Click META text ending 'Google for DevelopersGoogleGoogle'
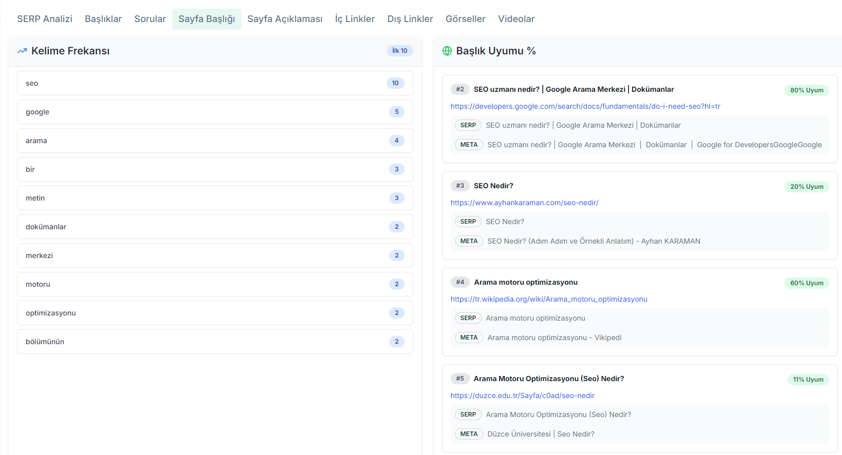842x455 pixels. pyautogui.click(x=655, y=145)
